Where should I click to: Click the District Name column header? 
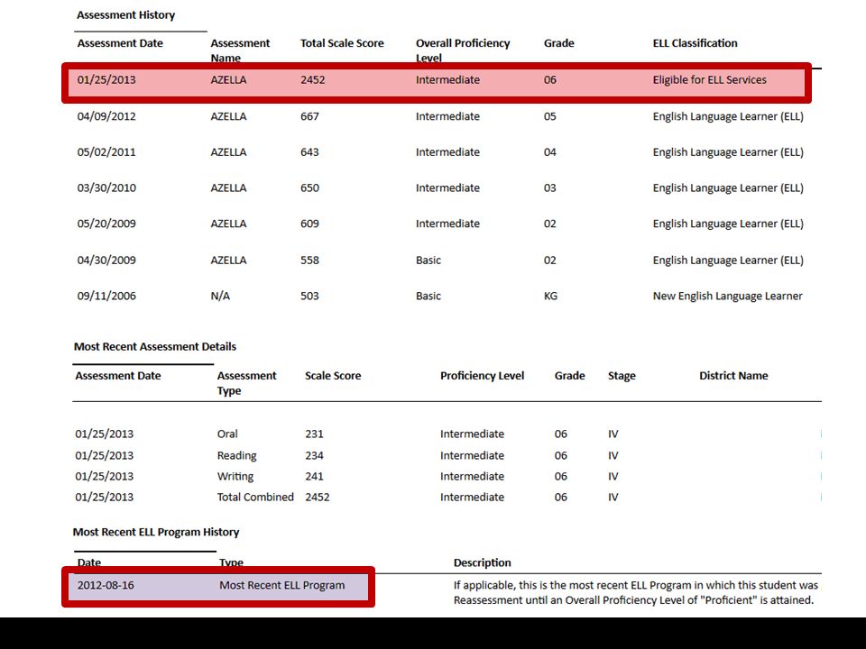(733, 376)
